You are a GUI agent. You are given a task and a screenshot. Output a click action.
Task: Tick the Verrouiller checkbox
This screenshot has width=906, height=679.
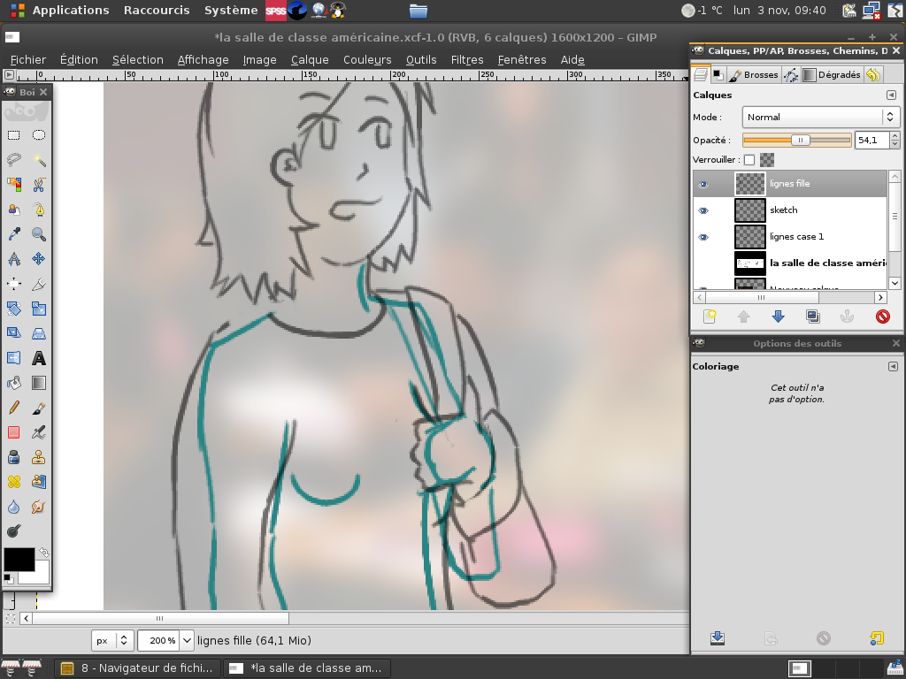pyautogui.click(x=749, y=160)
